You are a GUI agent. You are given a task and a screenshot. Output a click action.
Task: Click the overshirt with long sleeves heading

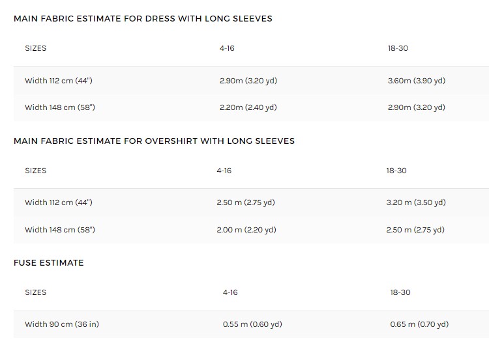click(154, 141)
